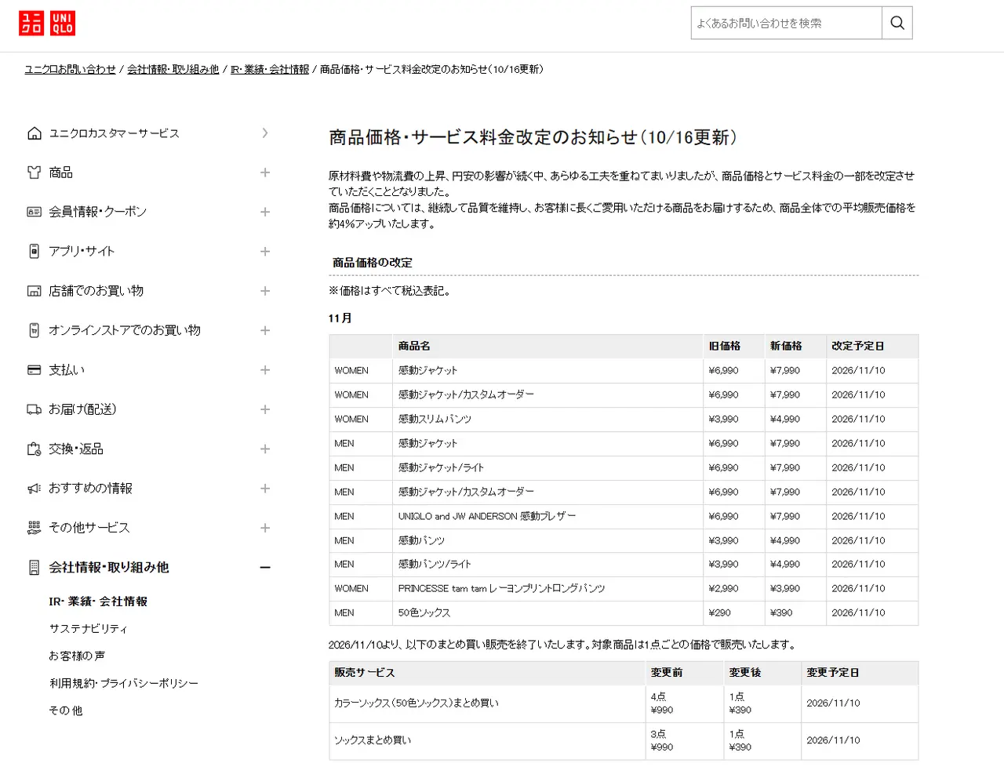Expand the 支払い plus sign
Screen dimensions: 1004x774
[x=265, y=369]
